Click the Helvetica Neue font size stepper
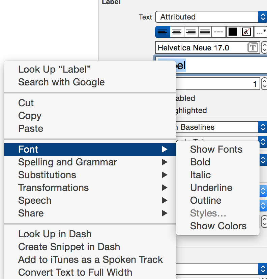This screenshot has width=267, height=279. tap(264, 48)
